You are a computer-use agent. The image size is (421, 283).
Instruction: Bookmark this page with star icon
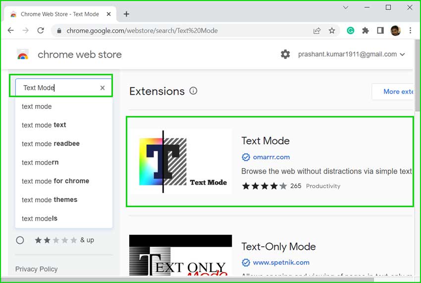pyautogui.click(x=332, y=31)
